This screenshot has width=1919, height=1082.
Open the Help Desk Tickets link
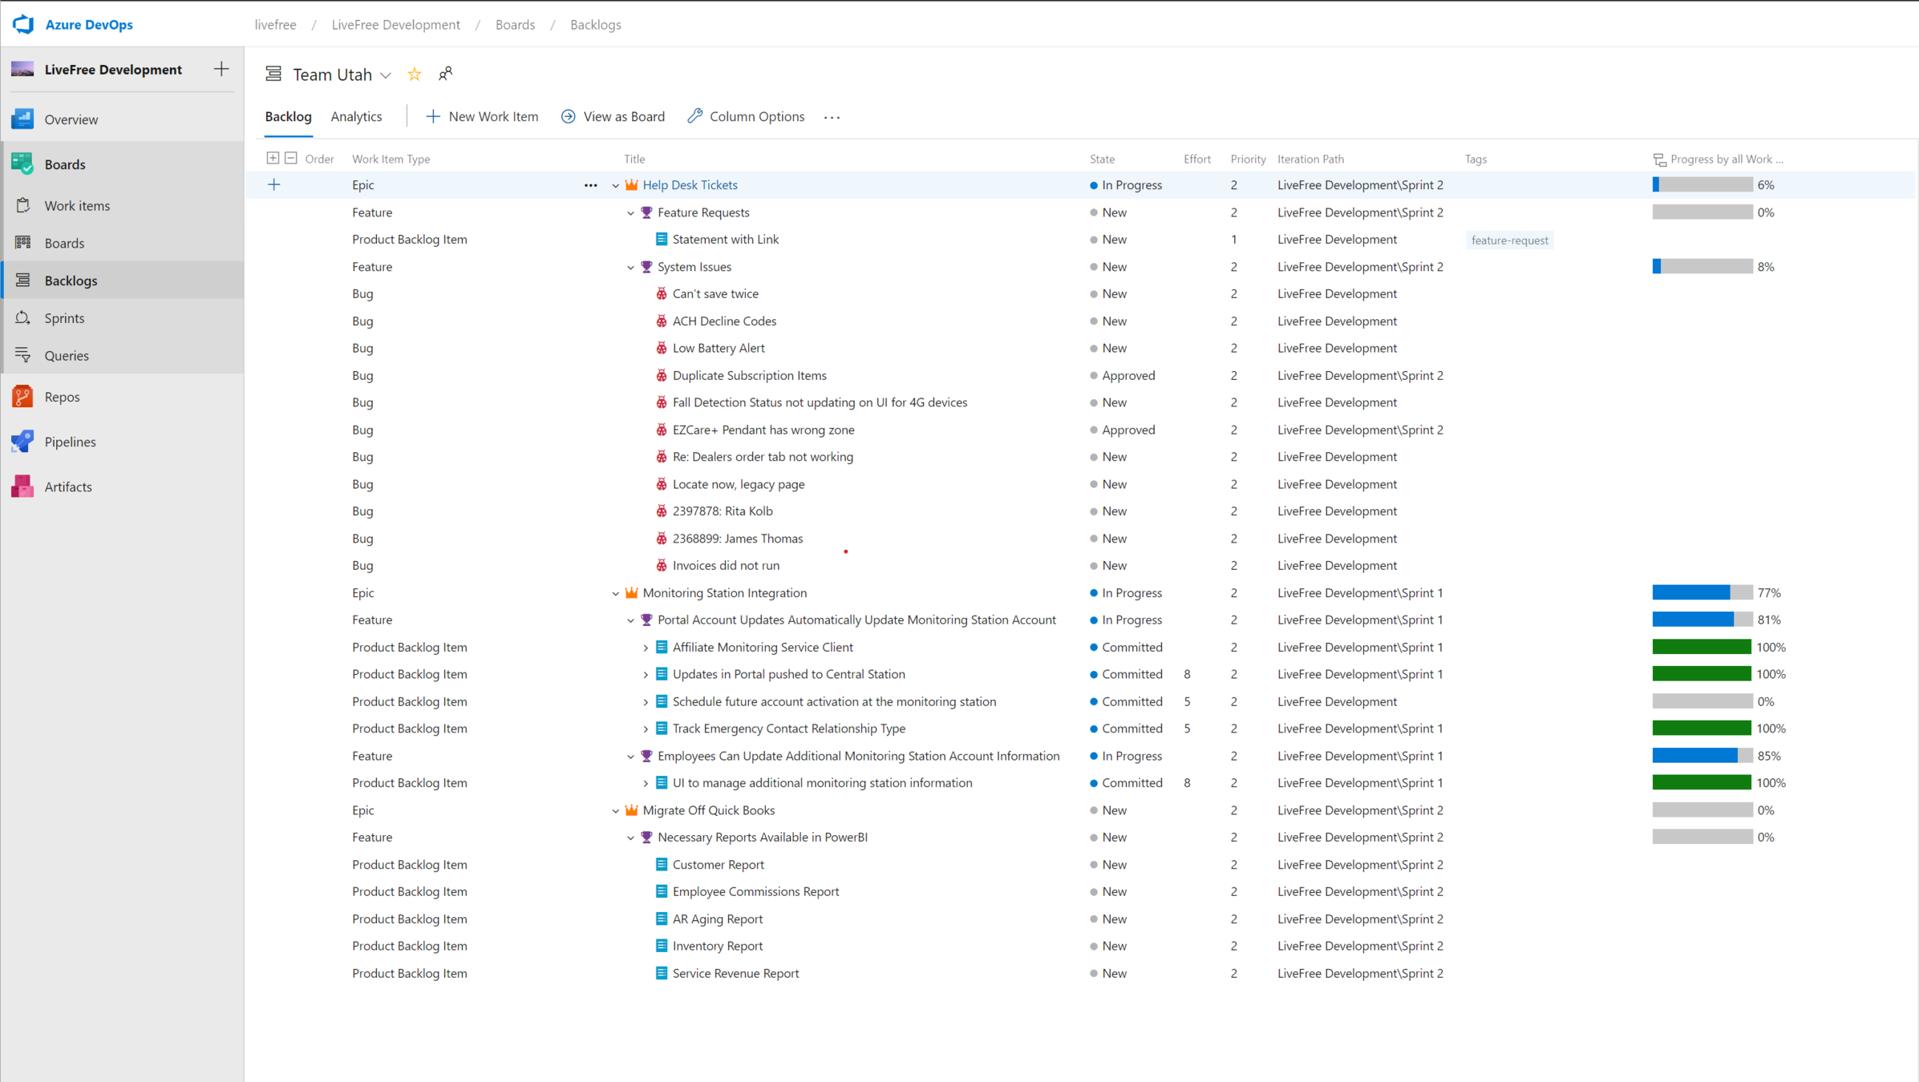(x=690, y=184)
